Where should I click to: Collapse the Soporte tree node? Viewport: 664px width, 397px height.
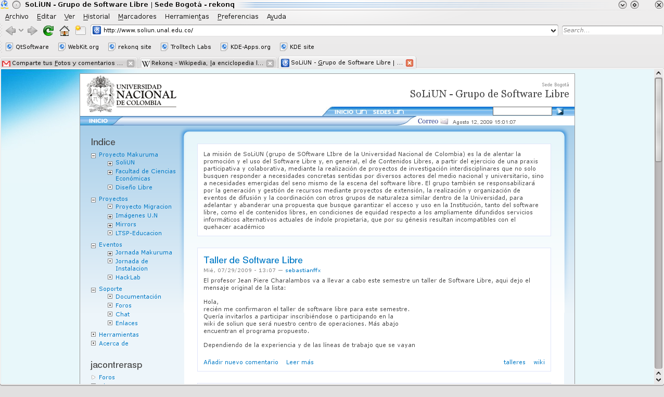coord(93,289)
